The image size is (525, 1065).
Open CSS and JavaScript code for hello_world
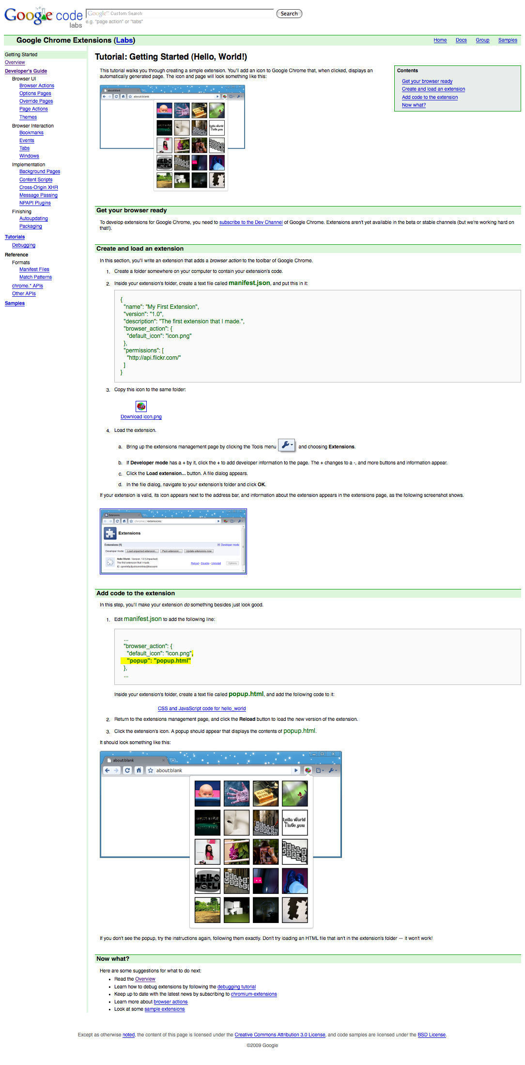201,709
